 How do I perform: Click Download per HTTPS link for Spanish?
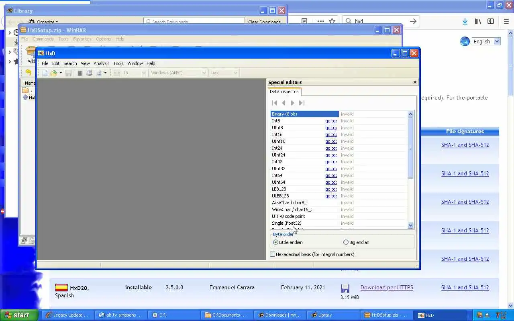click(x=387, y=287)
